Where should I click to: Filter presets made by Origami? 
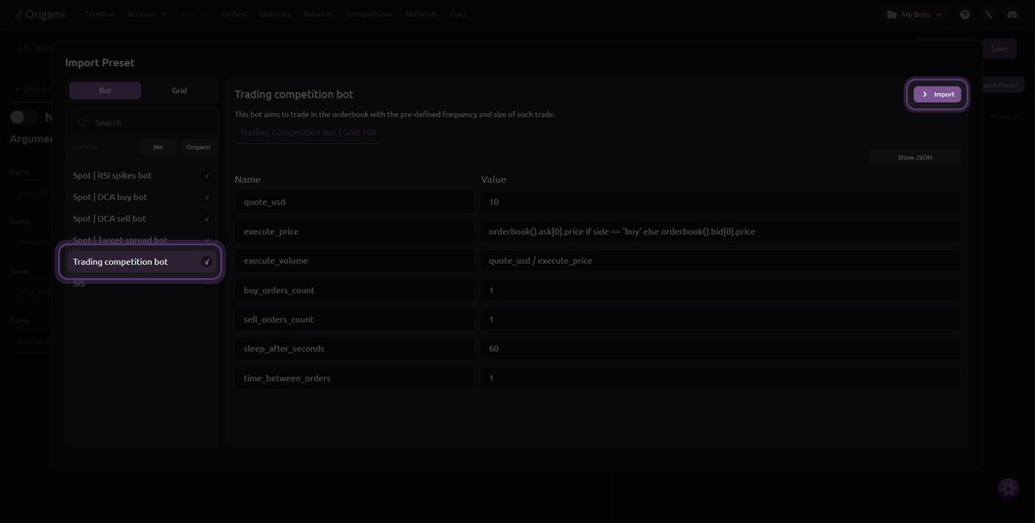(198, 148)
